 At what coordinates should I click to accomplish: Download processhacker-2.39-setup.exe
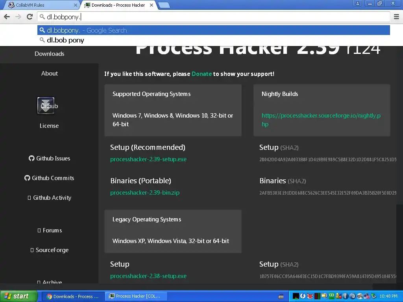(148, 159)
